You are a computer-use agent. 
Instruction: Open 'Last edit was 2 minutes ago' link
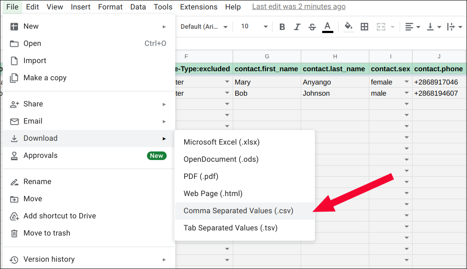click(x=299, y=6)
